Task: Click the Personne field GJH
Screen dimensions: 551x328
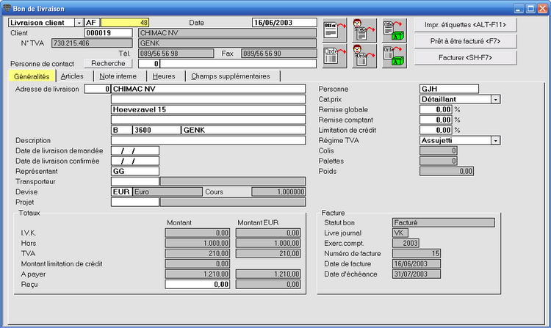Action: point(449,89)
